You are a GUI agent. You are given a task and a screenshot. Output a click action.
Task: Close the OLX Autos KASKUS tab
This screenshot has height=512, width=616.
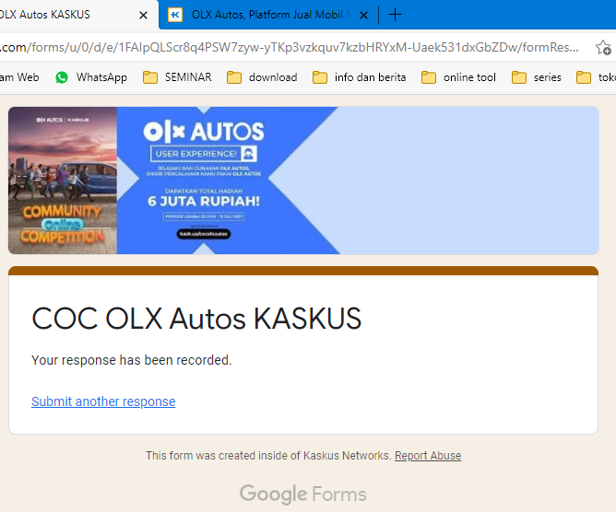pos(143,16)
